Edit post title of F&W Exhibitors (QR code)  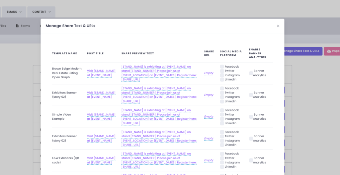tap(101, 160)
